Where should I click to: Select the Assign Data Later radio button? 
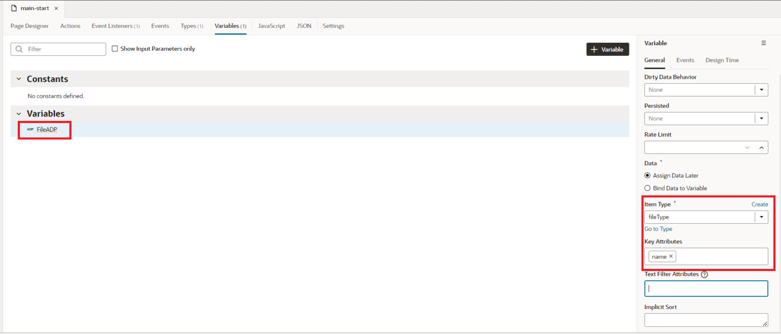click(x=647, y=175)
